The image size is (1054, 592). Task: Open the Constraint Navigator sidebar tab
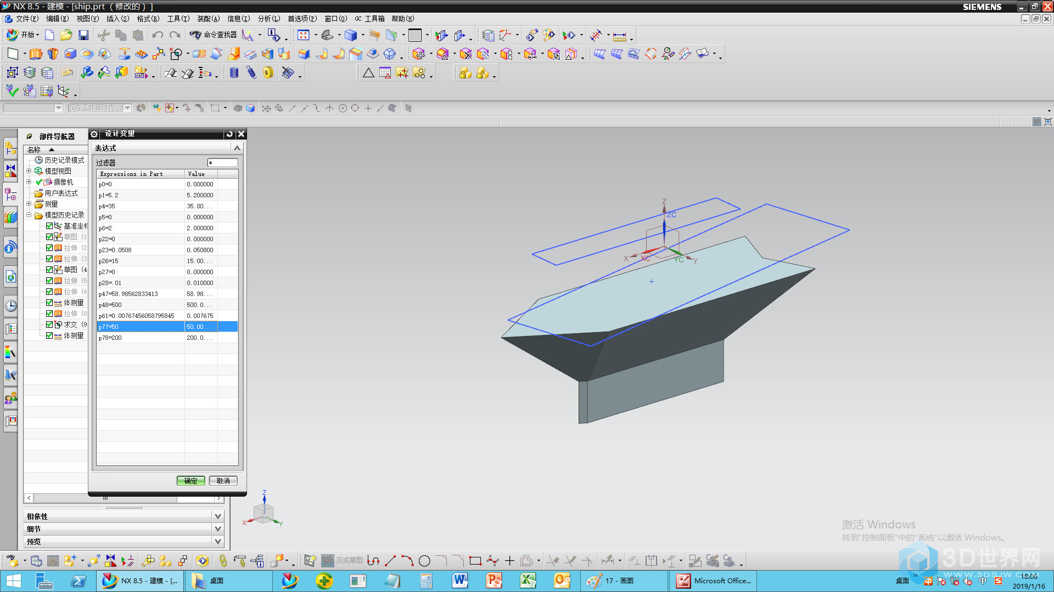pos(10,171)
